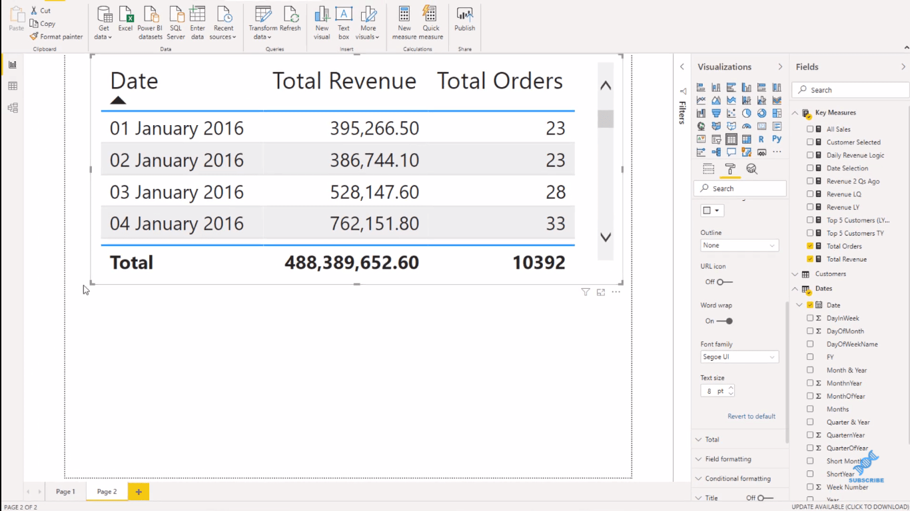Expand the Filters pane

click(x=682, y=67)
